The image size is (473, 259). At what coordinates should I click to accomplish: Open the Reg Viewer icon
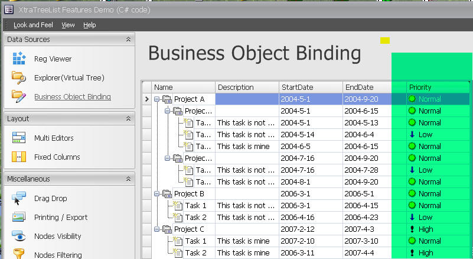[x=19, y=59]
